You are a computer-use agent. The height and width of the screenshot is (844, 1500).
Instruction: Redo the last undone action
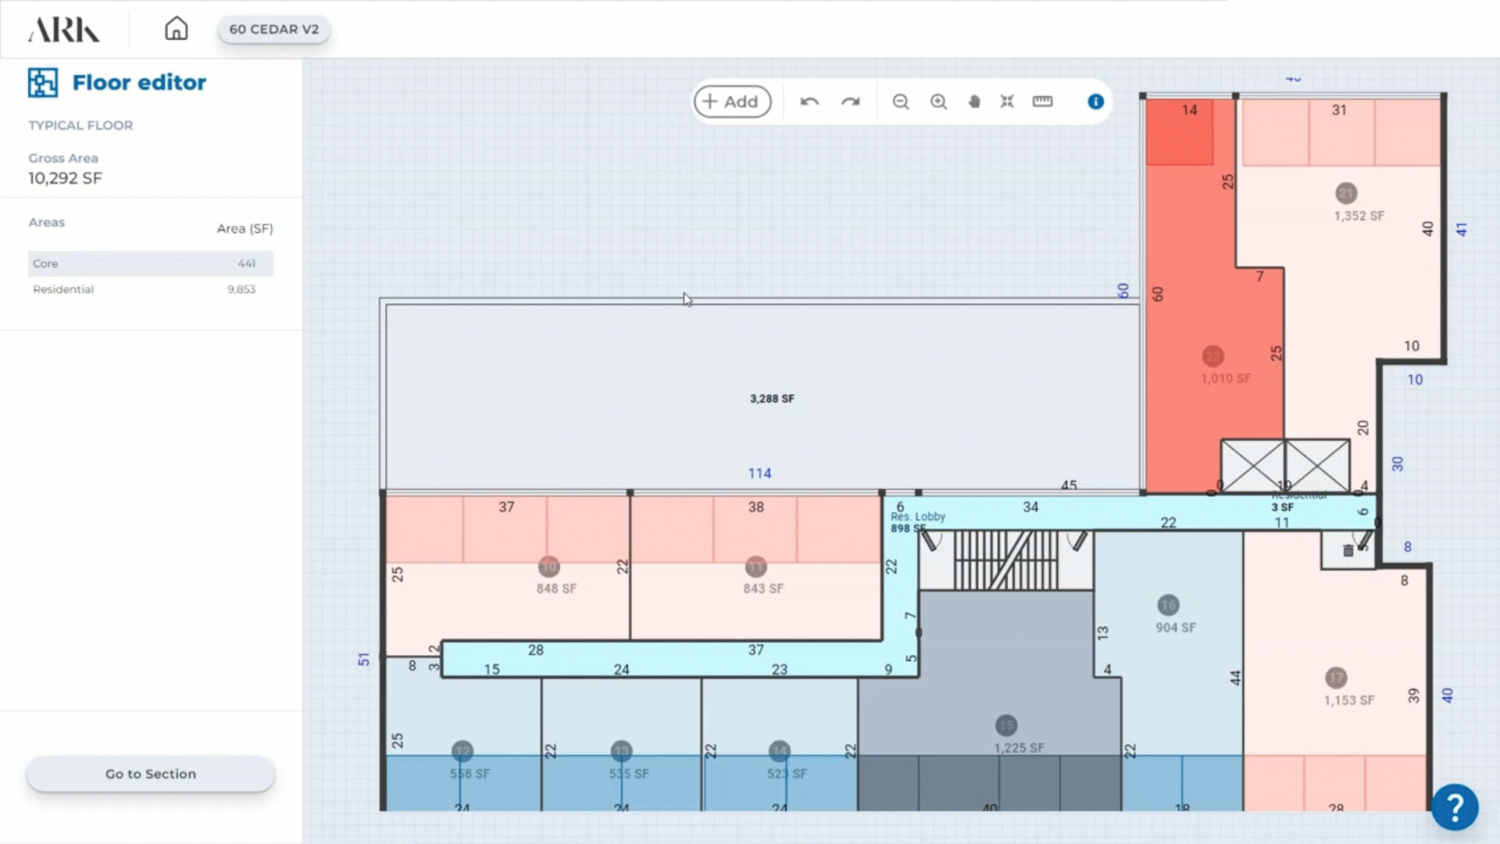(850, 102)
